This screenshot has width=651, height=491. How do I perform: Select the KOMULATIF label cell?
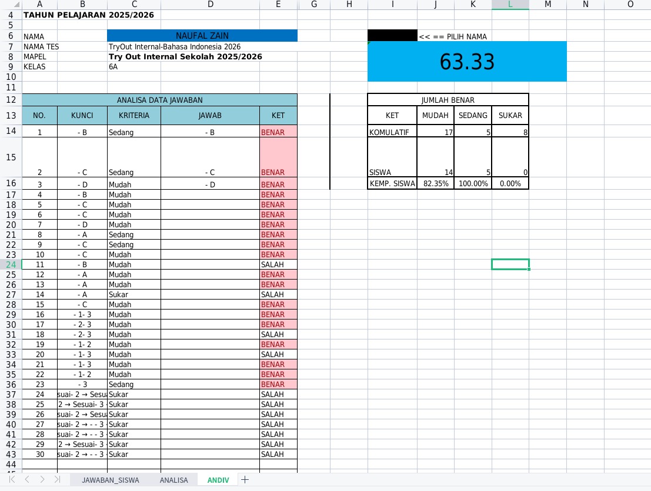click(x=392, y=132)
